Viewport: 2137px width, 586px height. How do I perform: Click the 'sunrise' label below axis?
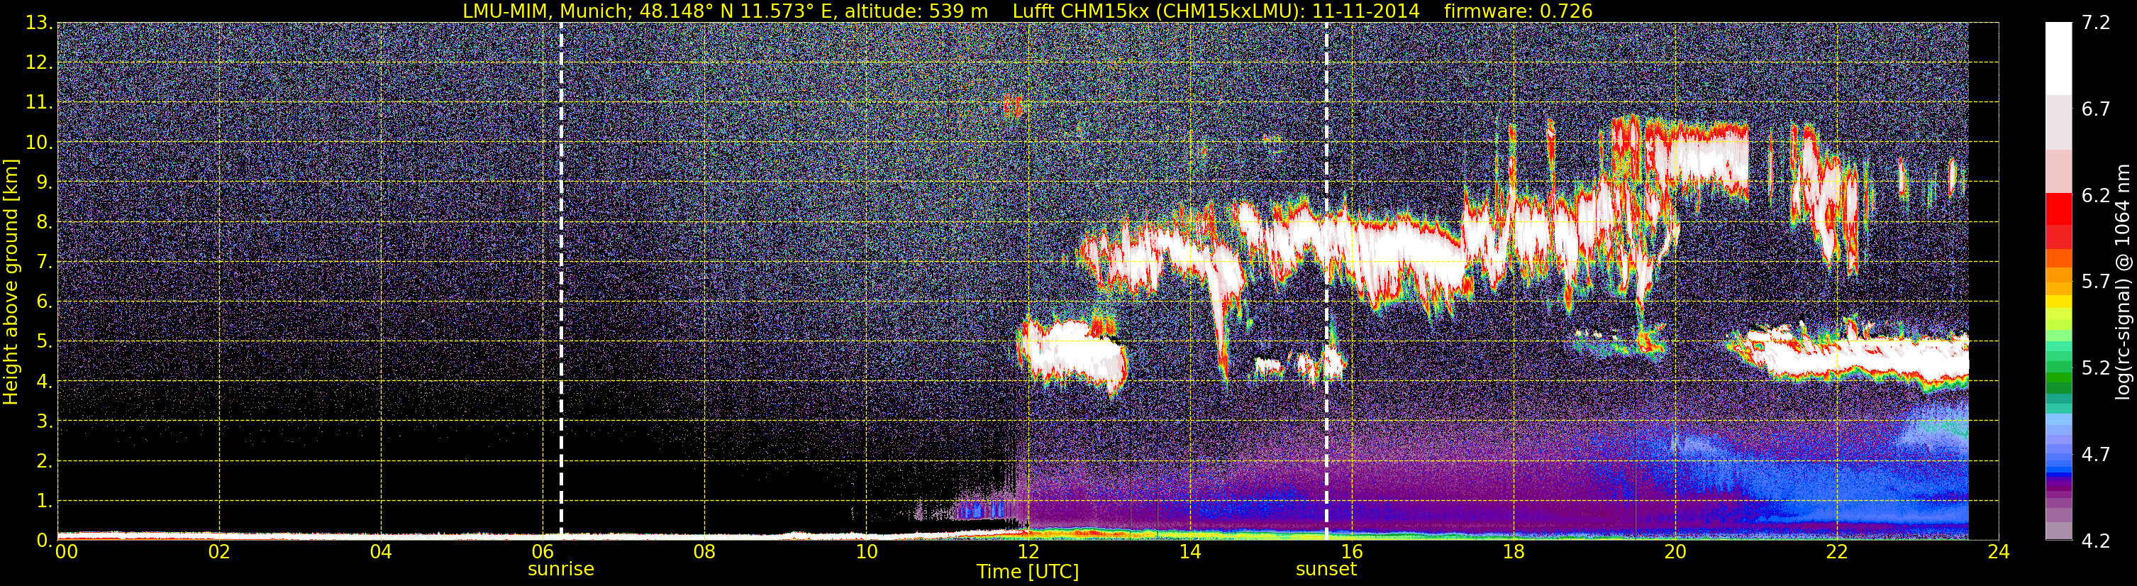pyautogui.click(x=562, y=570)
